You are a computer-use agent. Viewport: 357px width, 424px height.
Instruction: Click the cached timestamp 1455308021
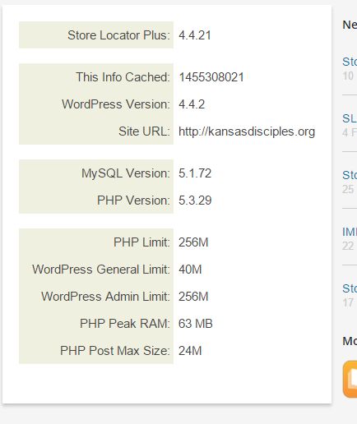click(211, 77)
